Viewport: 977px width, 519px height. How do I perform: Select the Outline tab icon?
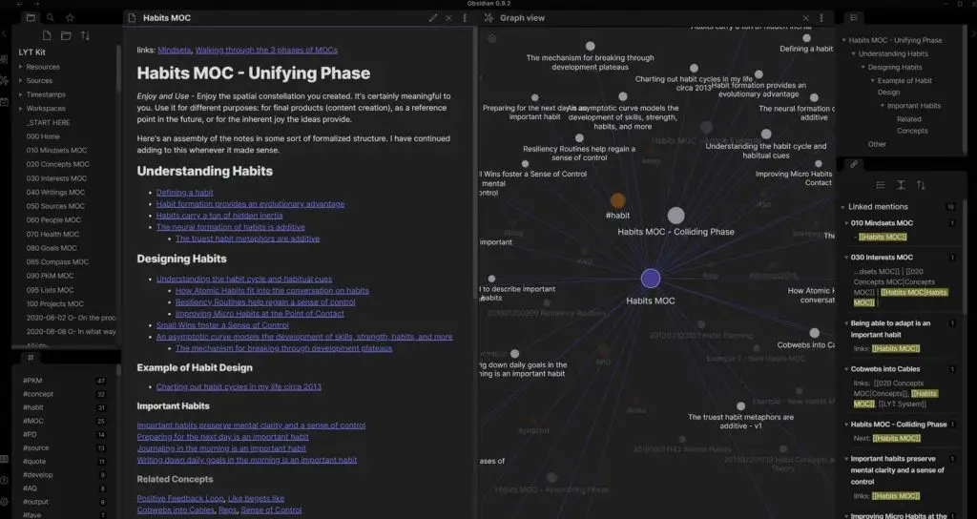[x=854, y=17]
